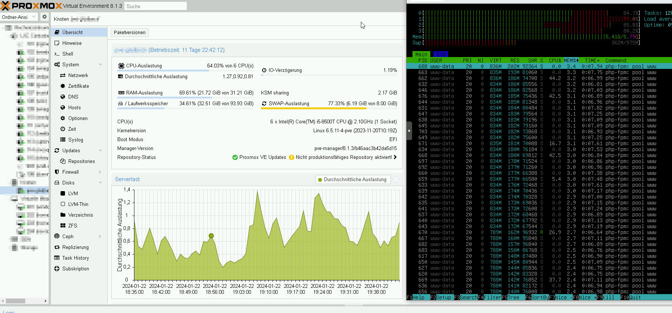Click the resource tree horizontal scrollbar

[16, 301]
